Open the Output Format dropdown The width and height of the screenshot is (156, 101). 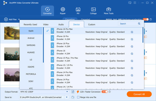[x=67, y=92]
